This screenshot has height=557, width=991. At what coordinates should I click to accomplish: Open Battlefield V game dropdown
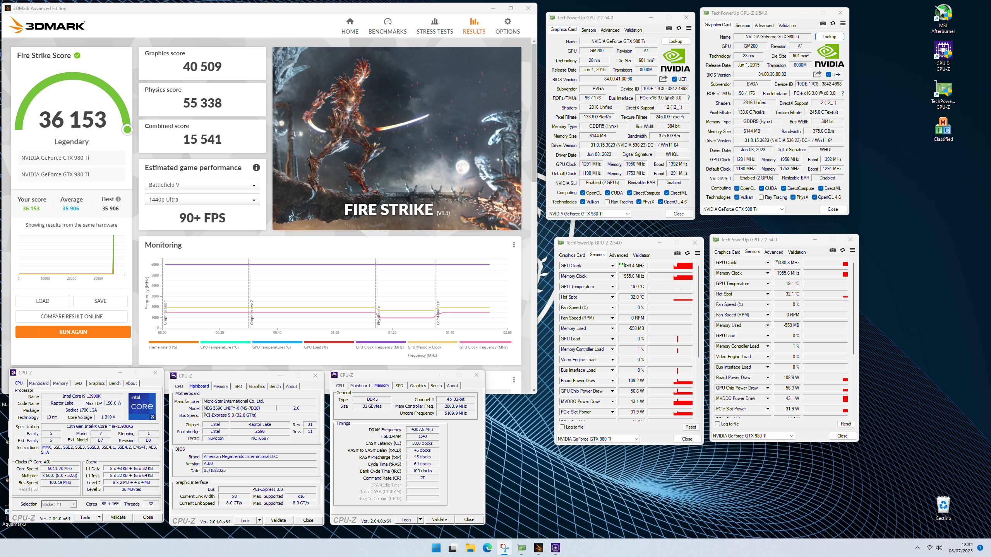click(202, 185)
